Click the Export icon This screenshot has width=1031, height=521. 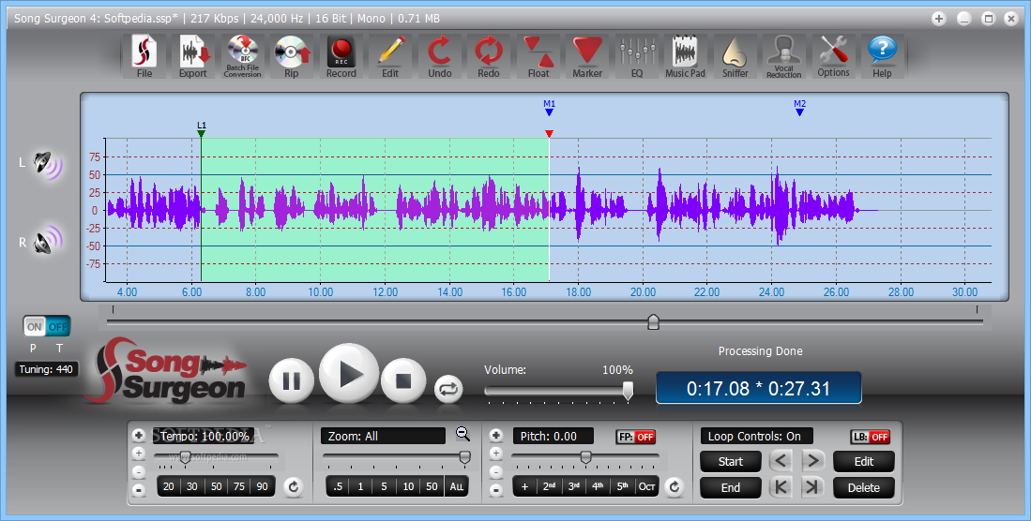pos(193,56)
